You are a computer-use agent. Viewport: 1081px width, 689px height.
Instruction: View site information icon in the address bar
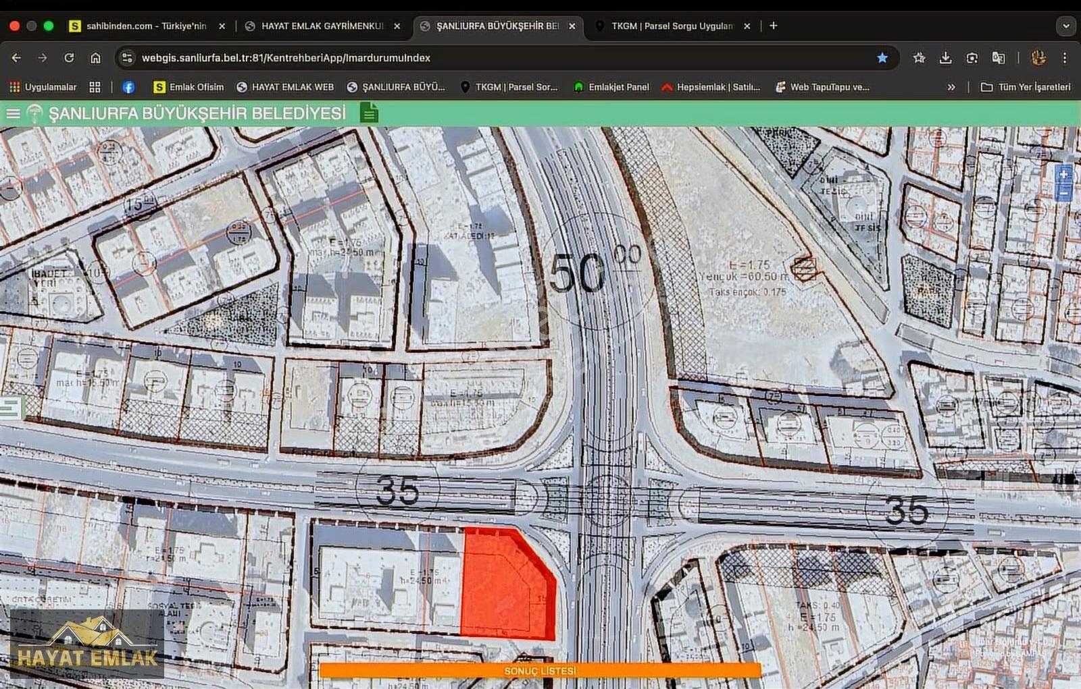coord(127,58)
